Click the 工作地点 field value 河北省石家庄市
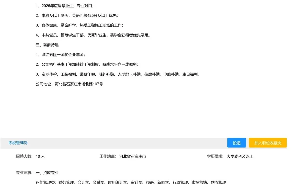The height and width of the screenshot is (184, 297). coord(133,156)
